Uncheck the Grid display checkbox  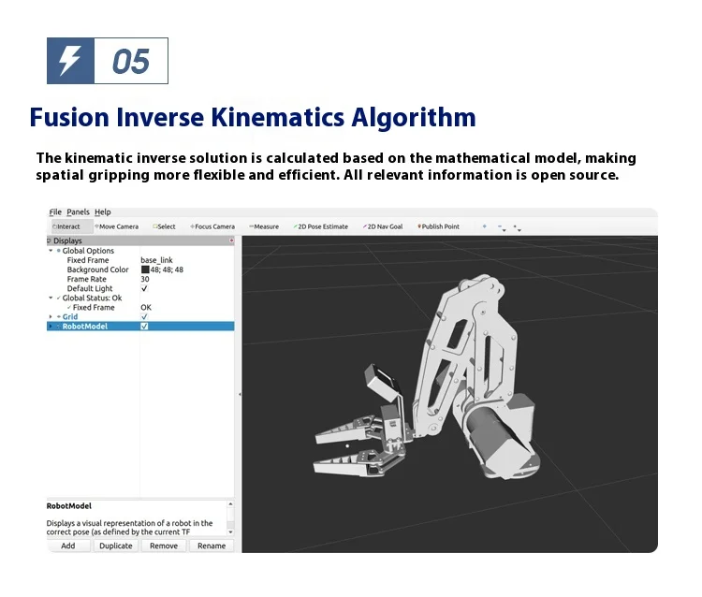144,317
